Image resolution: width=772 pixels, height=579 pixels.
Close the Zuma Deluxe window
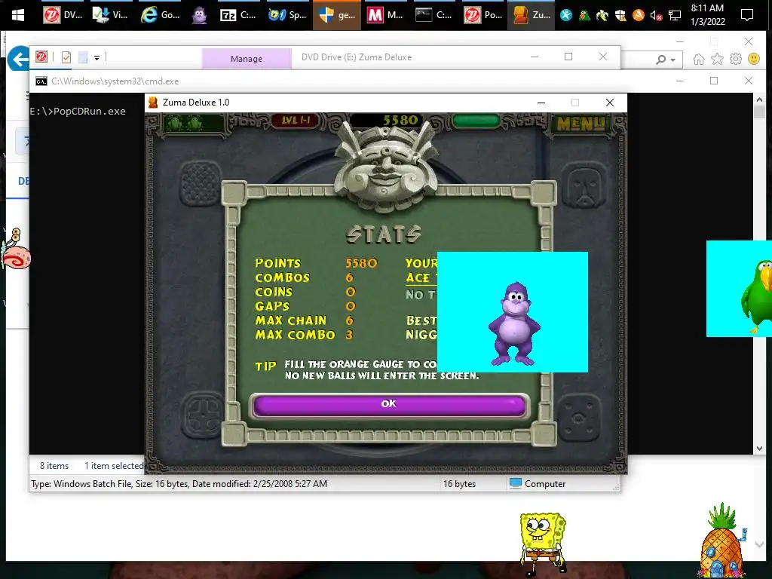coord(609,103)
